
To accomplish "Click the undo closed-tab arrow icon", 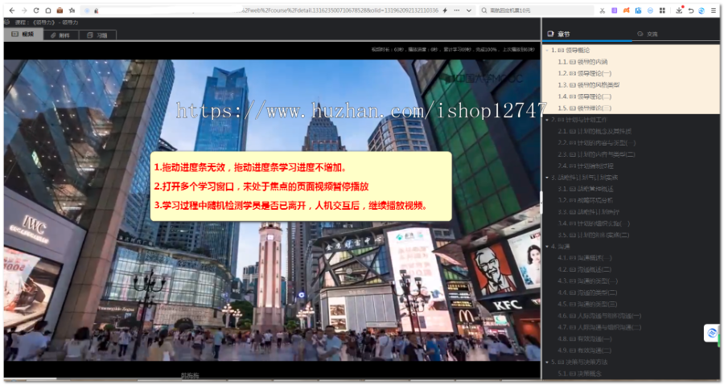I will coord(691,10).
